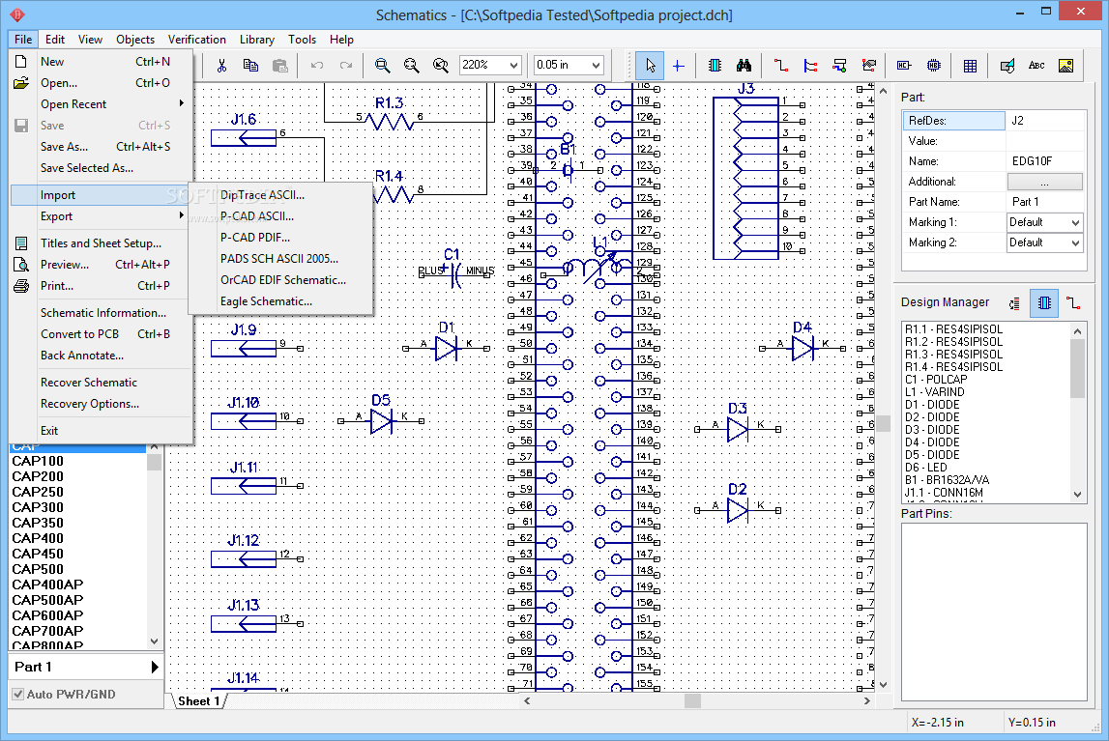Click the Place Component chip icon
This screenshot has width=1109, height=741.
(715, 66)
